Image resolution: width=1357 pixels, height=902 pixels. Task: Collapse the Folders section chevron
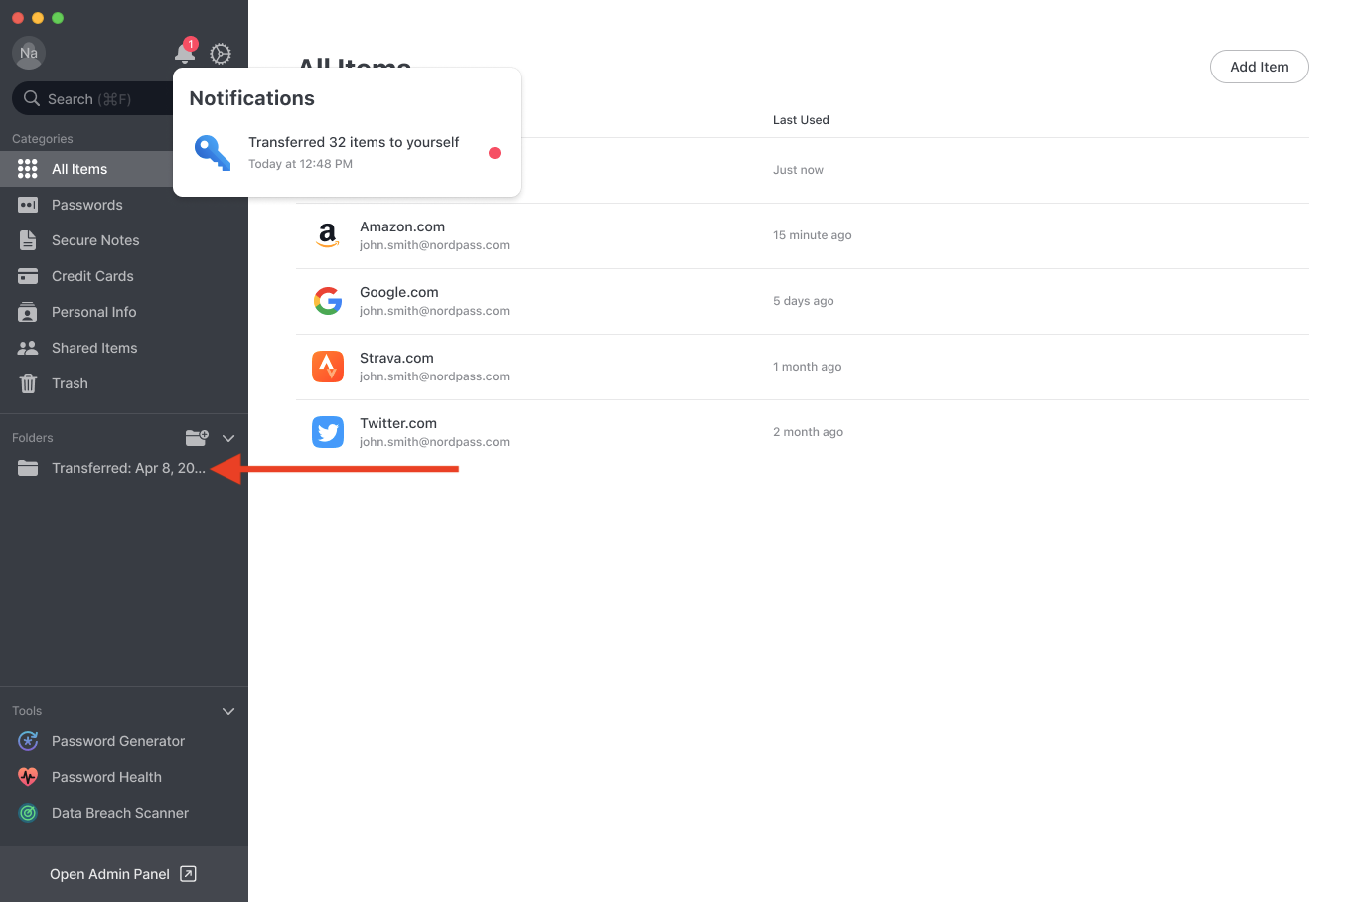pyautogui.click(x=228, y=438)
